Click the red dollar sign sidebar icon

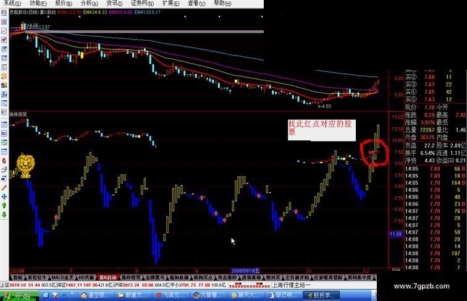pos(4,161)
